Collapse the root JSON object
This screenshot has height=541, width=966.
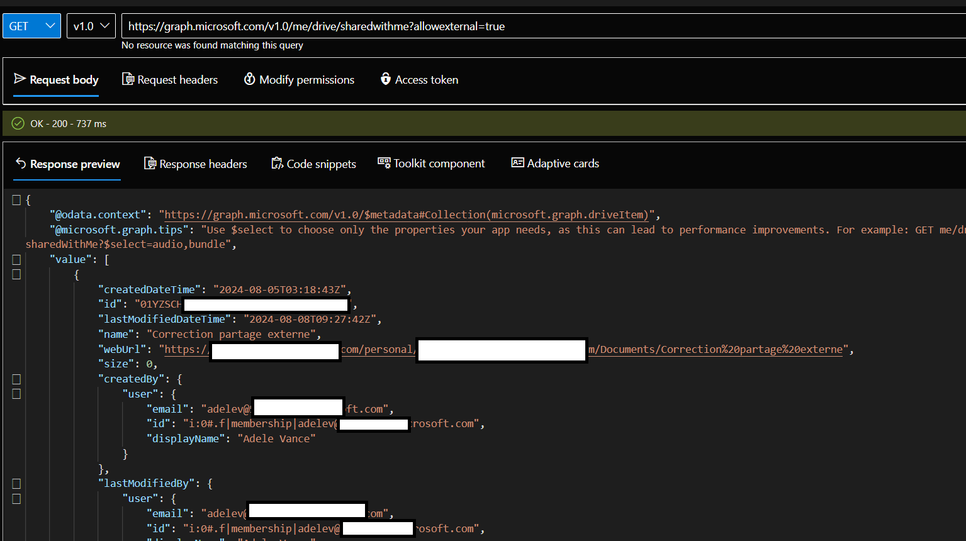click(x=17, y=200)
